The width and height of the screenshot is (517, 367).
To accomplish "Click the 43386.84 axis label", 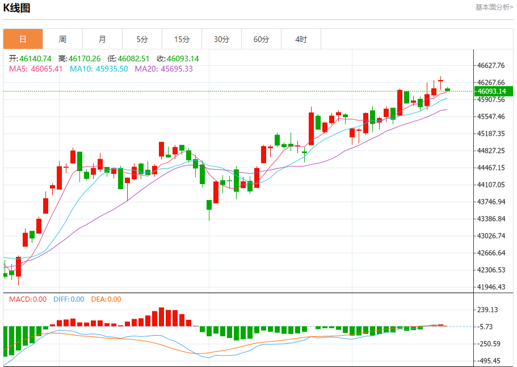I will pyautogui.click(x=491, y=219).
